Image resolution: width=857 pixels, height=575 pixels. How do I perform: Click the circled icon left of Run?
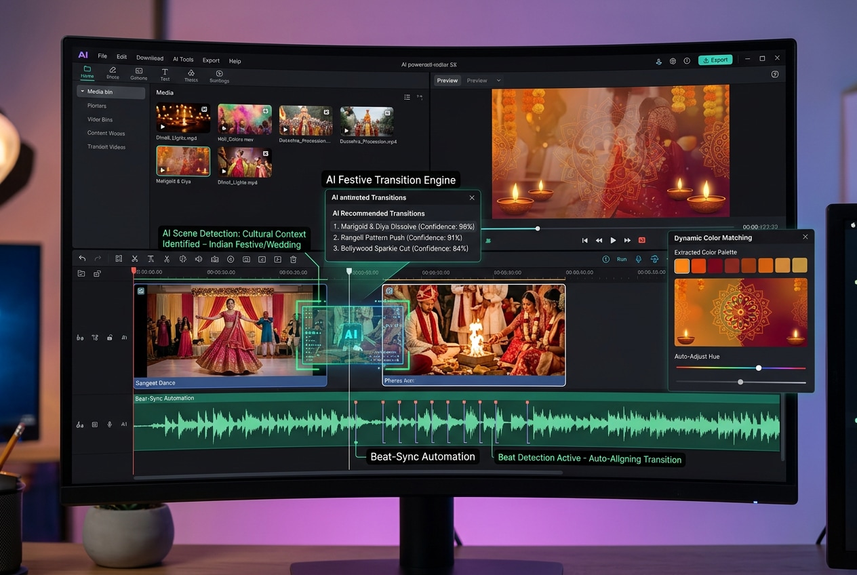pyautogui.click(x=606, y=259)
